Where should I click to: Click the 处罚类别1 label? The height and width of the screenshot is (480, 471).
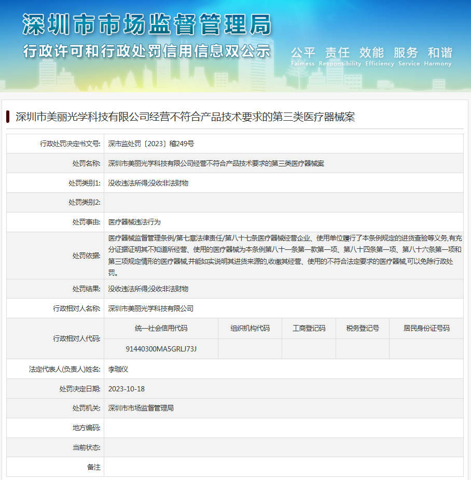pyautogui.click(x=85, y=183)
